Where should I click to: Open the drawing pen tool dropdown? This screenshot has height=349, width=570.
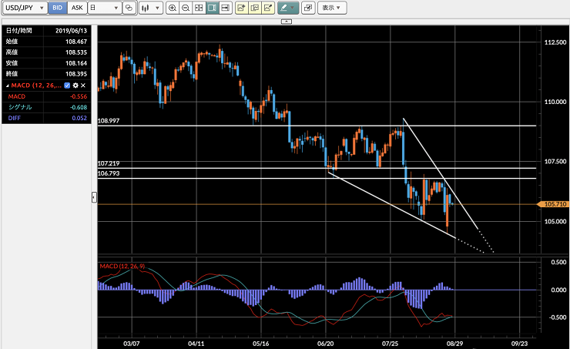tap(288, 8)
